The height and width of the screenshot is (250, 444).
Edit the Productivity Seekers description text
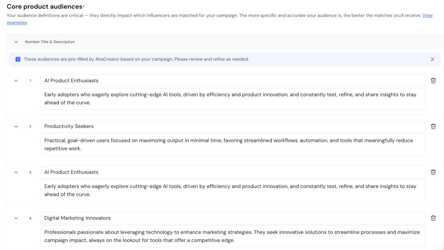[232, 144]
